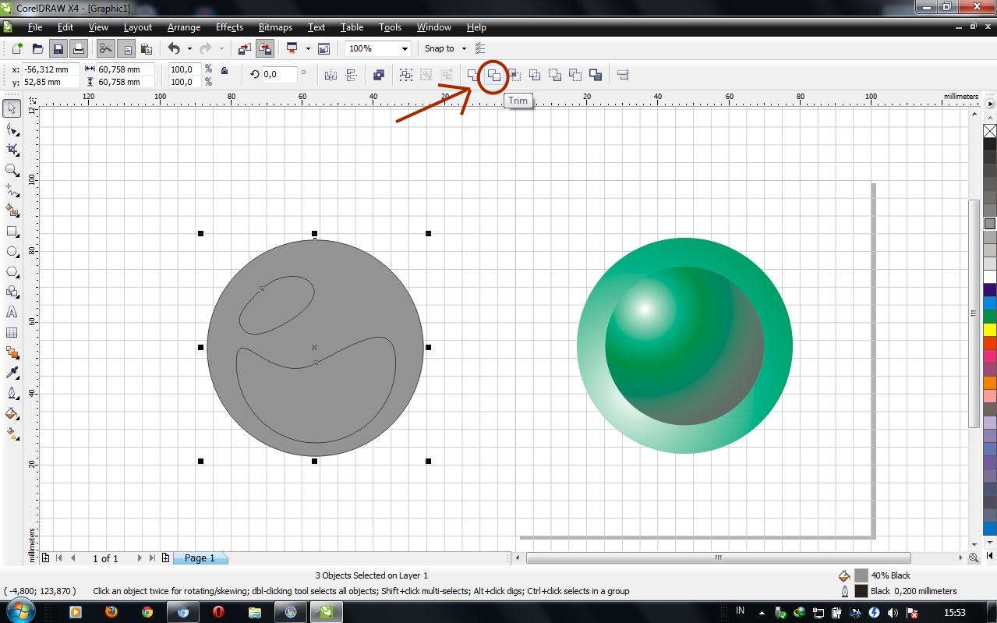
Task: Click the Simplify shaping button
Action: 535,75
